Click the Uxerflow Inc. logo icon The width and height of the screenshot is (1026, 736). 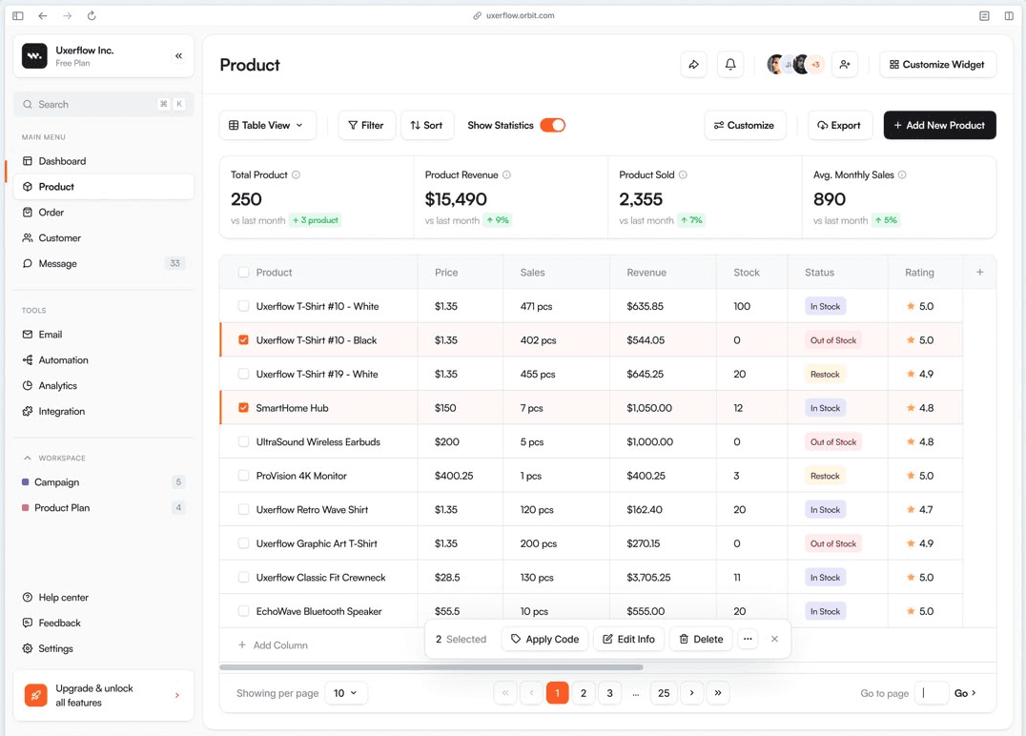coord(34,56)
